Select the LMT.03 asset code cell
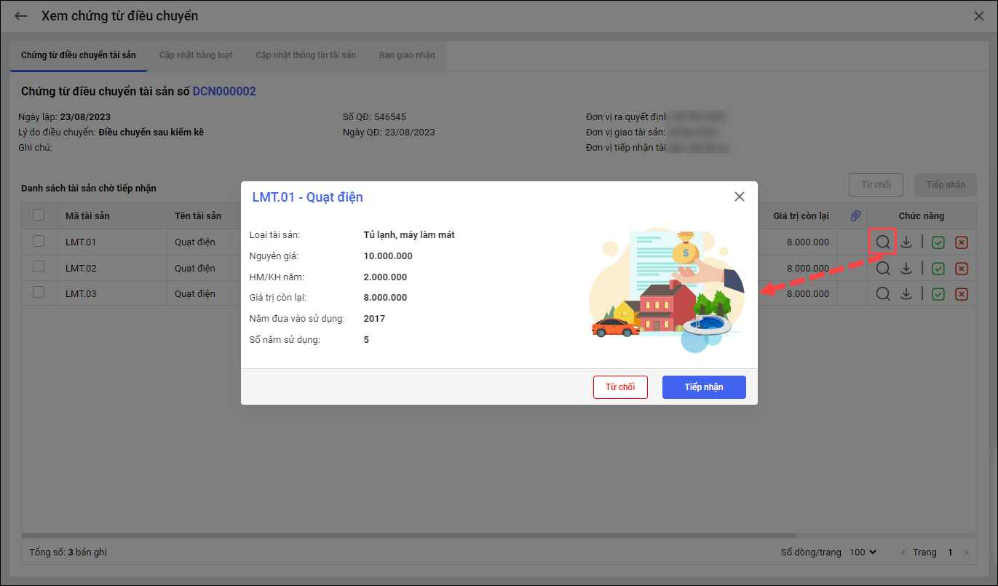The image size is (998, 586). click(x=81, y=294)
